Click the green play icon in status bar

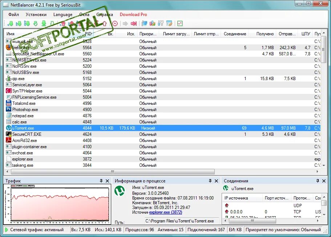point(6,230)
